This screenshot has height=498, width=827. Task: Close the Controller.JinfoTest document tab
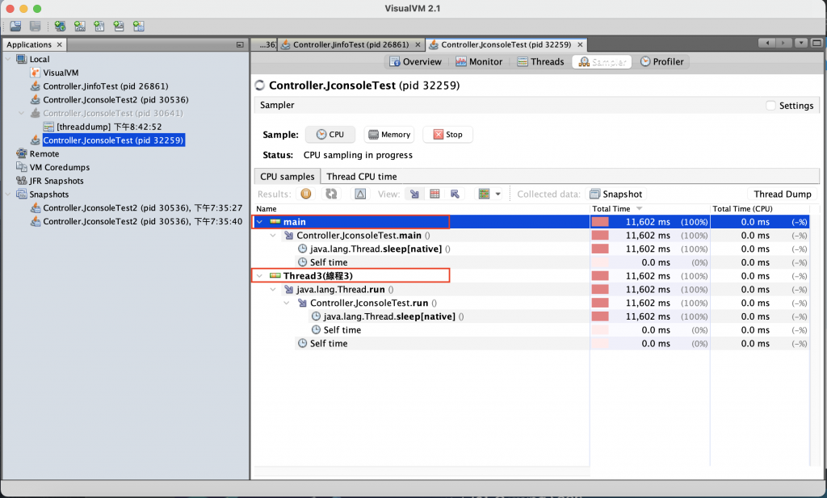418,44
